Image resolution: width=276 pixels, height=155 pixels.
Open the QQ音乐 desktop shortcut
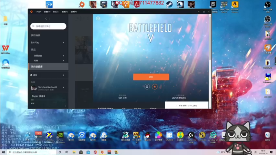tap(180, 136)
